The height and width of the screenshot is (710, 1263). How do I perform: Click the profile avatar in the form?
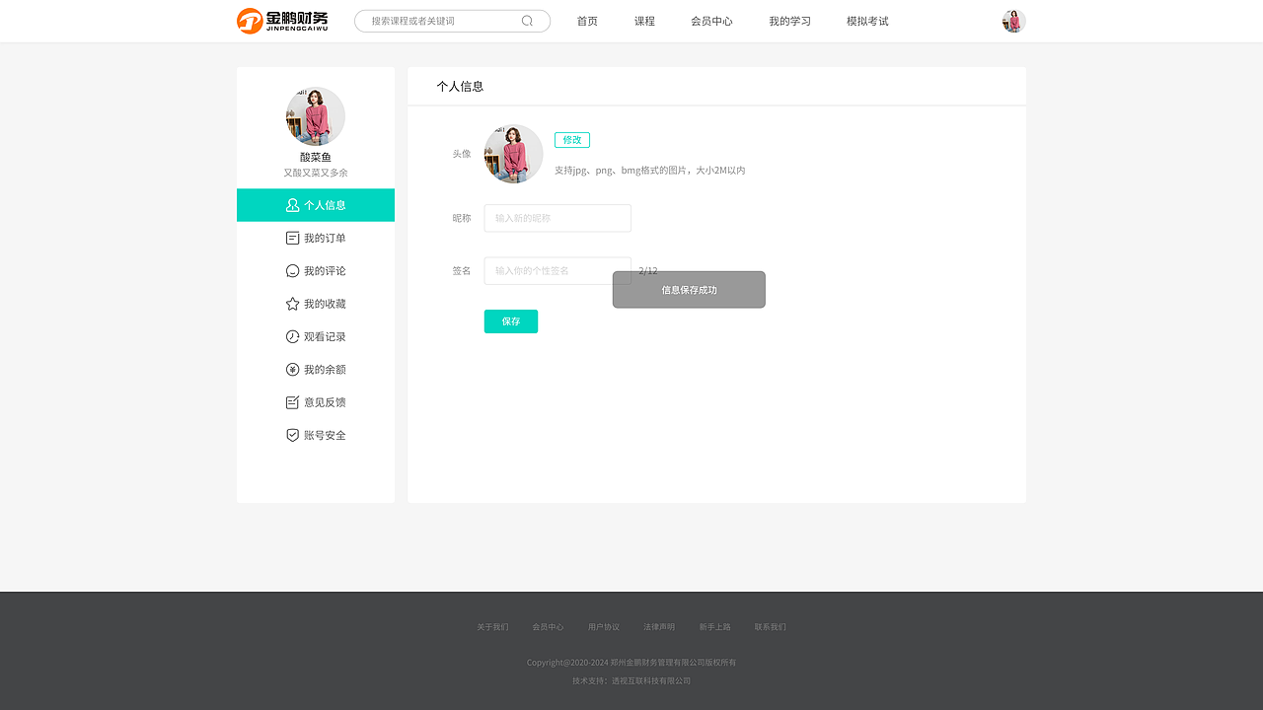pos(513,154)
